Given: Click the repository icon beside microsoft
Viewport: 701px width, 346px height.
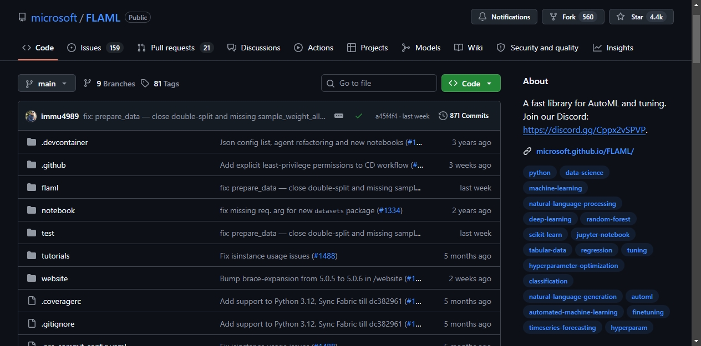Looking at the screenshot, I should [22, 17].
